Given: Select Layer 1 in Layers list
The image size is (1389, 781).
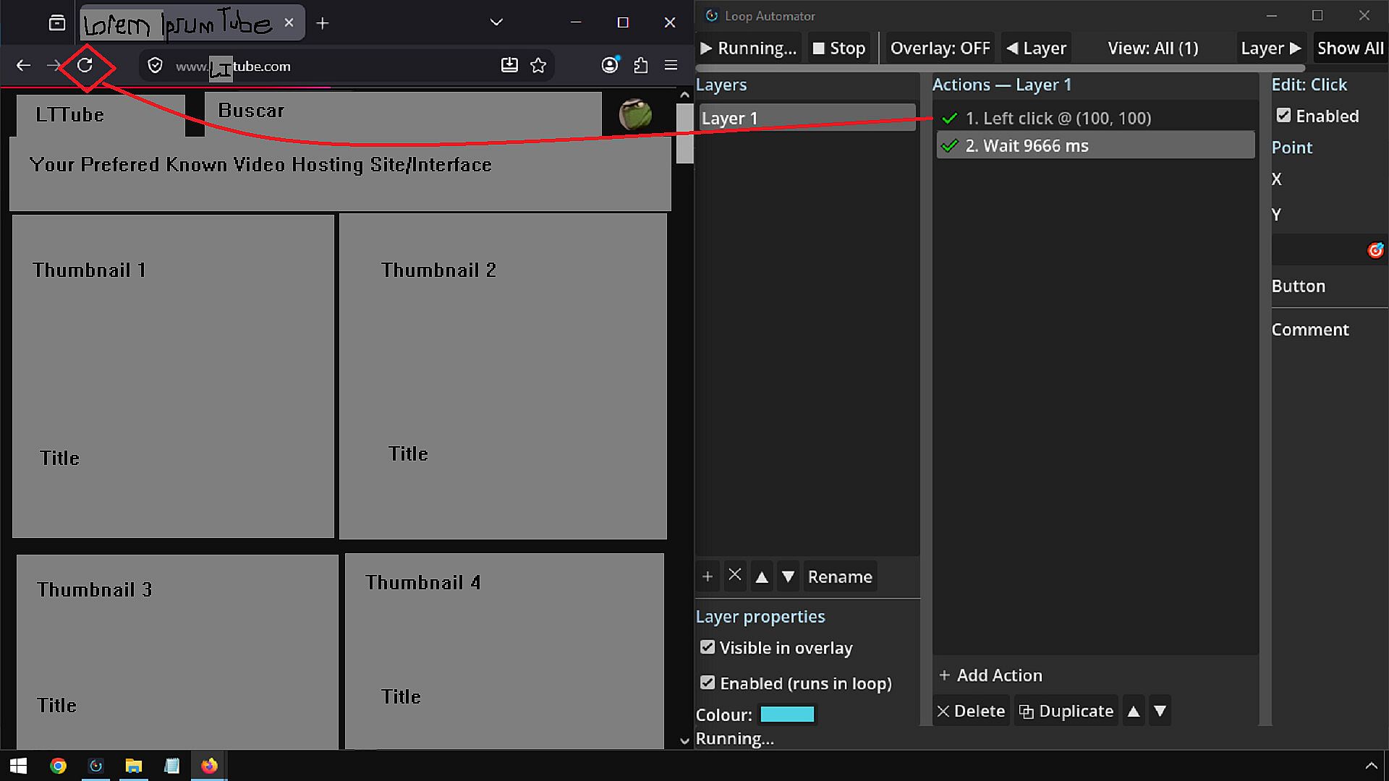Looking at the screenshot, I should (x=807, y=118).
